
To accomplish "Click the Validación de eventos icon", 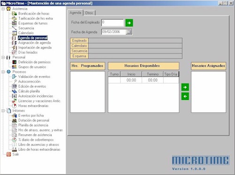I will 15,76.
